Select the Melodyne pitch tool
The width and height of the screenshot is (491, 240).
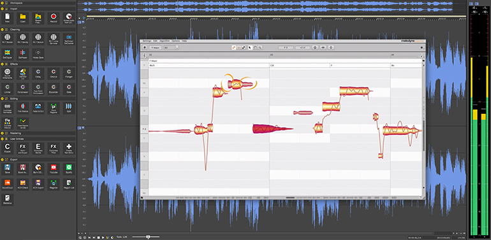(233, 48)
